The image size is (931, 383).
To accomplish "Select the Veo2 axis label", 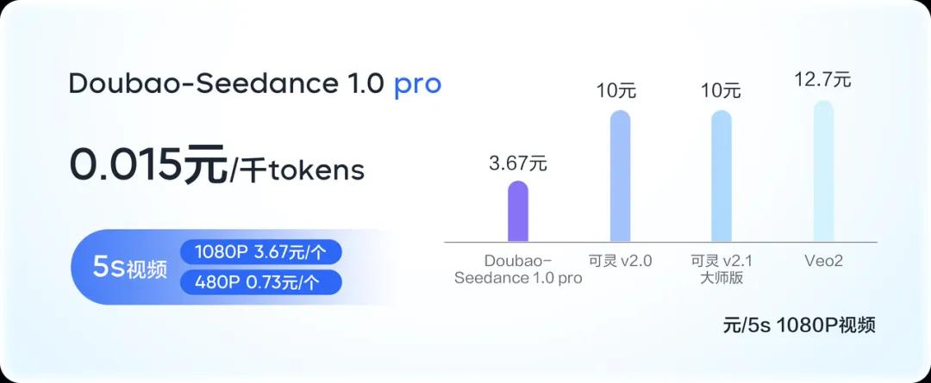I will pos(823,261).
